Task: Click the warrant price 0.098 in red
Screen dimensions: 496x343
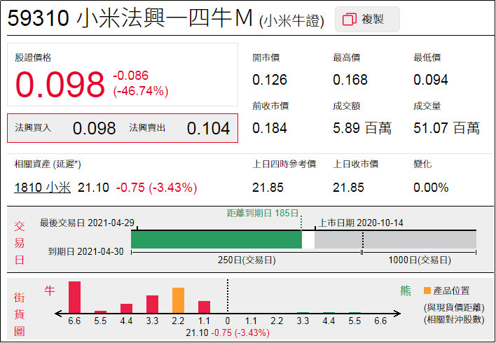Action: coord(60,85)
